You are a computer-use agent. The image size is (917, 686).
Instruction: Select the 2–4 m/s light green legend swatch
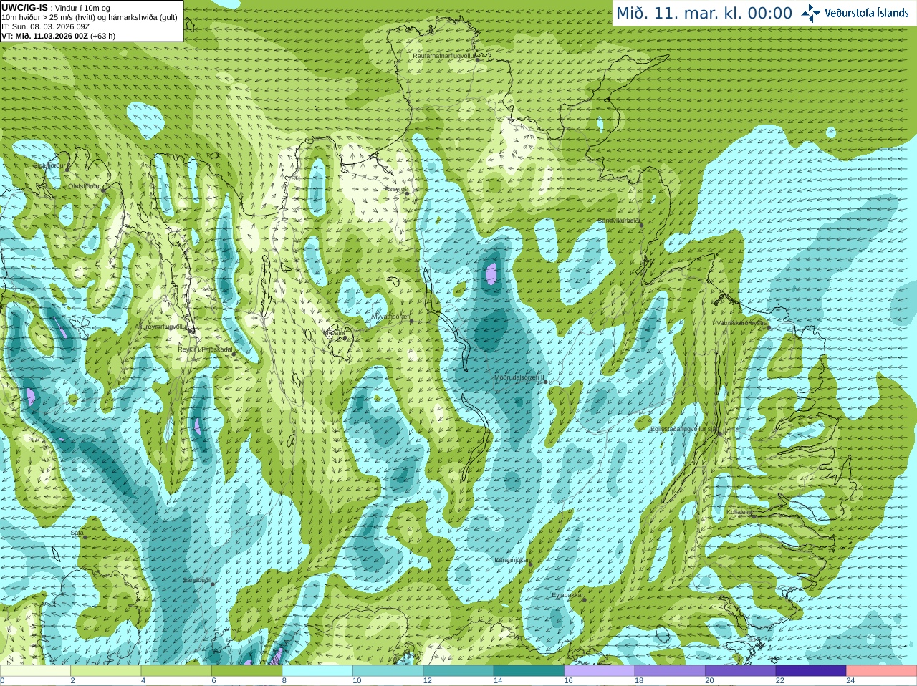105,671
